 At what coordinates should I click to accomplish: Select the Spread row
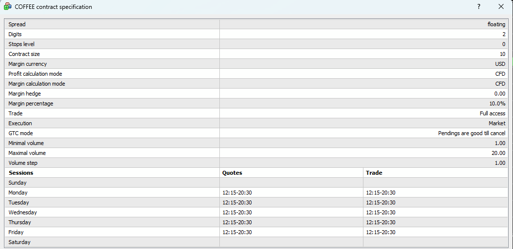pyautogui.click(x=17, y=24)
